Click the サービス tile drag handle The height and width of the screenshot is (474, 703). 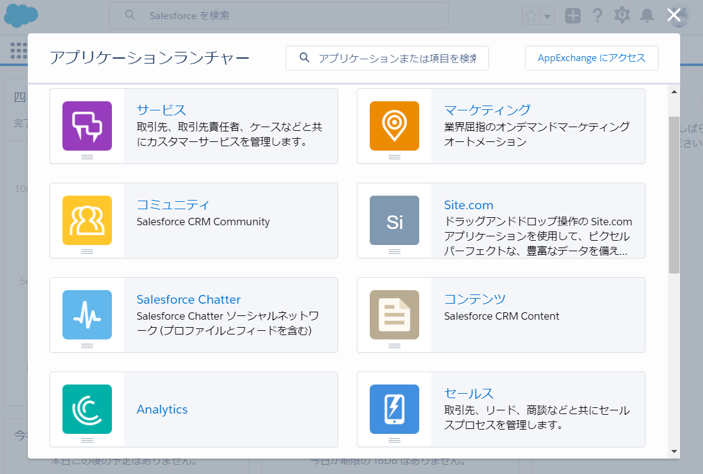pos(87,157)
